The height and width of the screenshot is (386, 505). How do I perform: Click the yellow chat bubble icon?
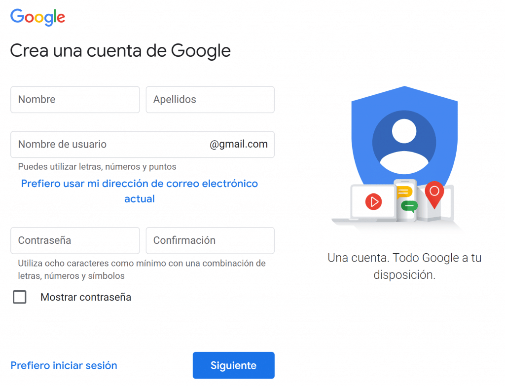(404, 192)
